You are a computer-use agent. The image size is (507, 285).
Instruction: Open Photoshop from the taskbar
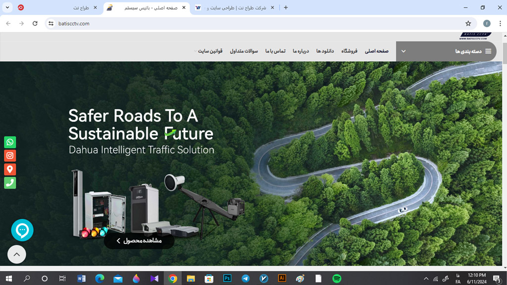pos(227,279)
